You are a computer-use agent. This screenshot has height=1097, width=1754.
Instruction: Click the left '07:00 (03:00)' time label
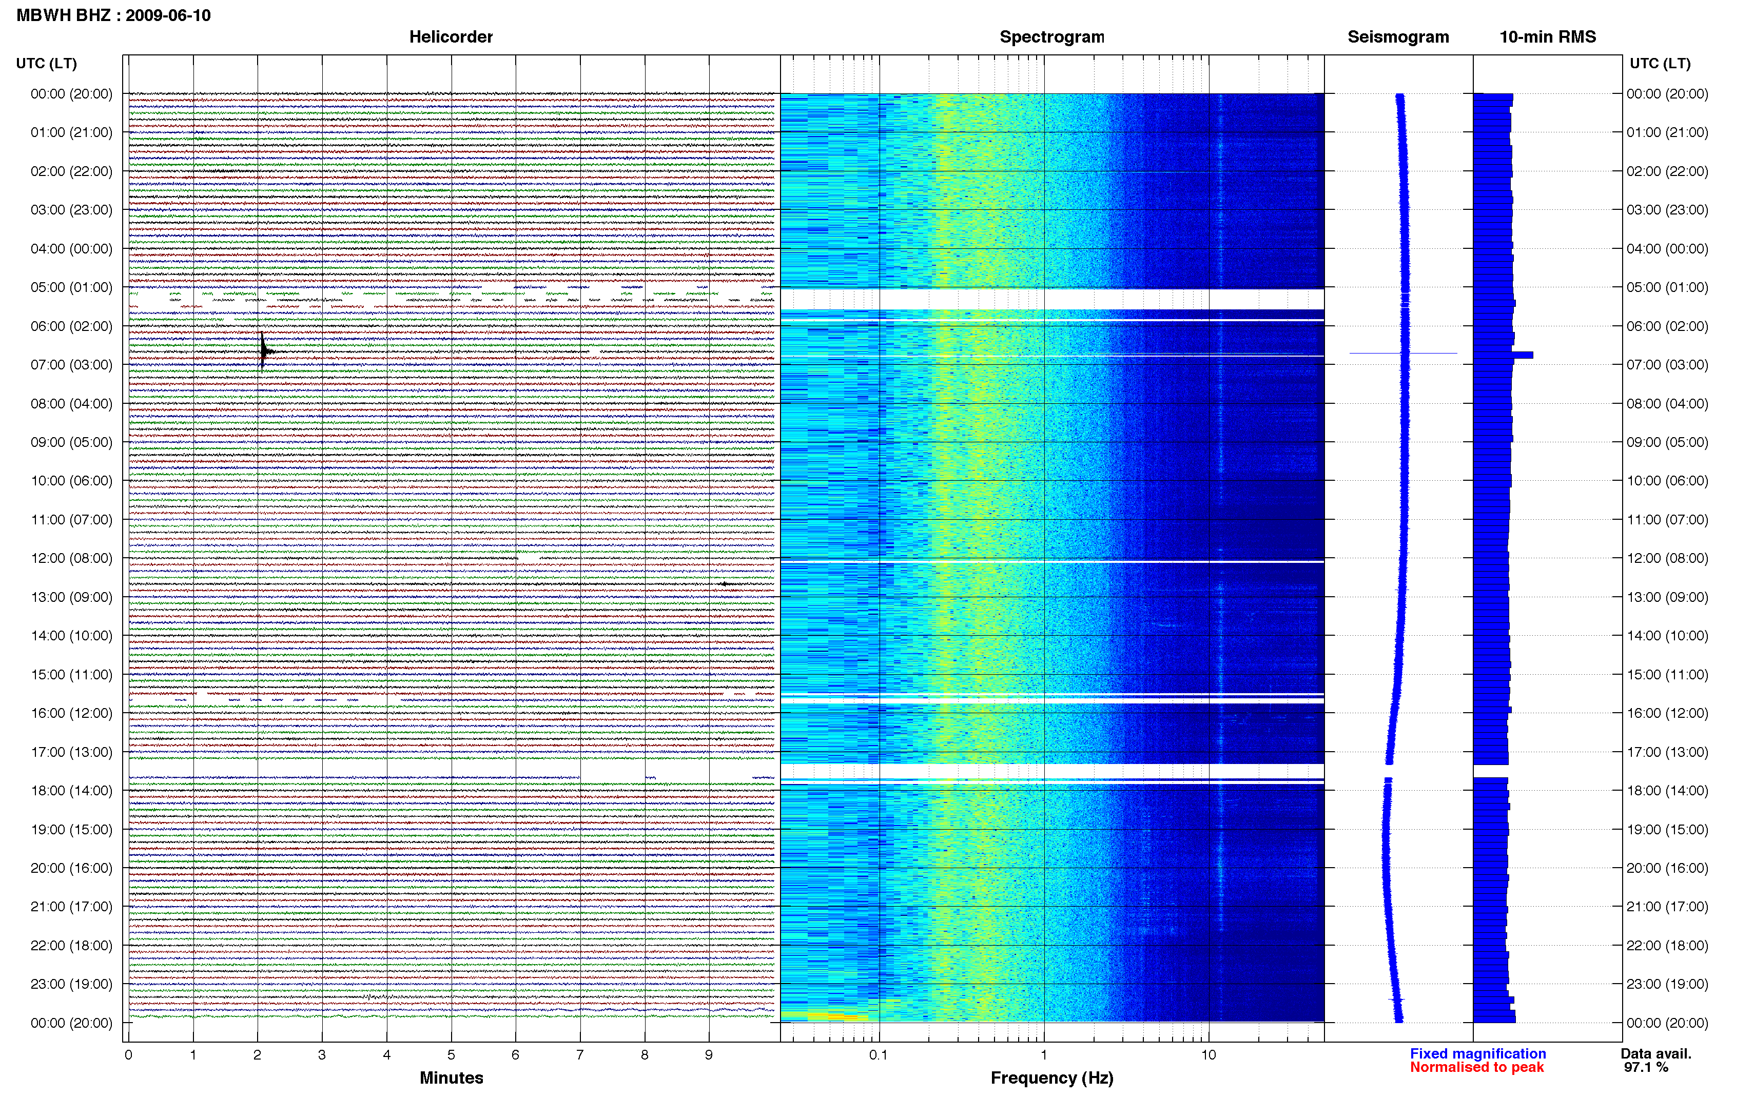pyautogui.click(x=71, y=365)
